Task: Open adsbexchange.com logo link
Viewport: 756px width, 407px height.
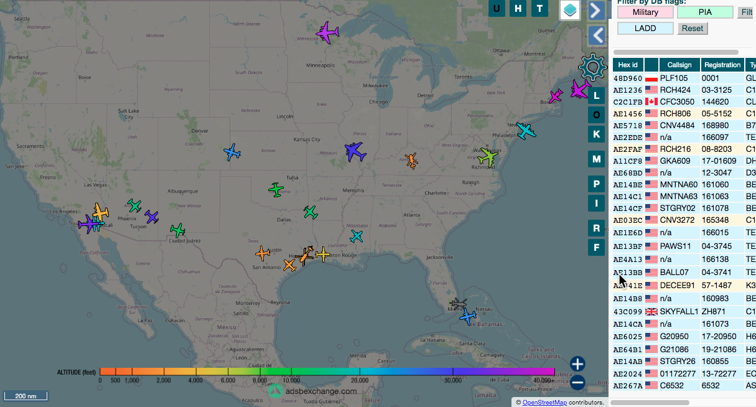Action: 313,391
